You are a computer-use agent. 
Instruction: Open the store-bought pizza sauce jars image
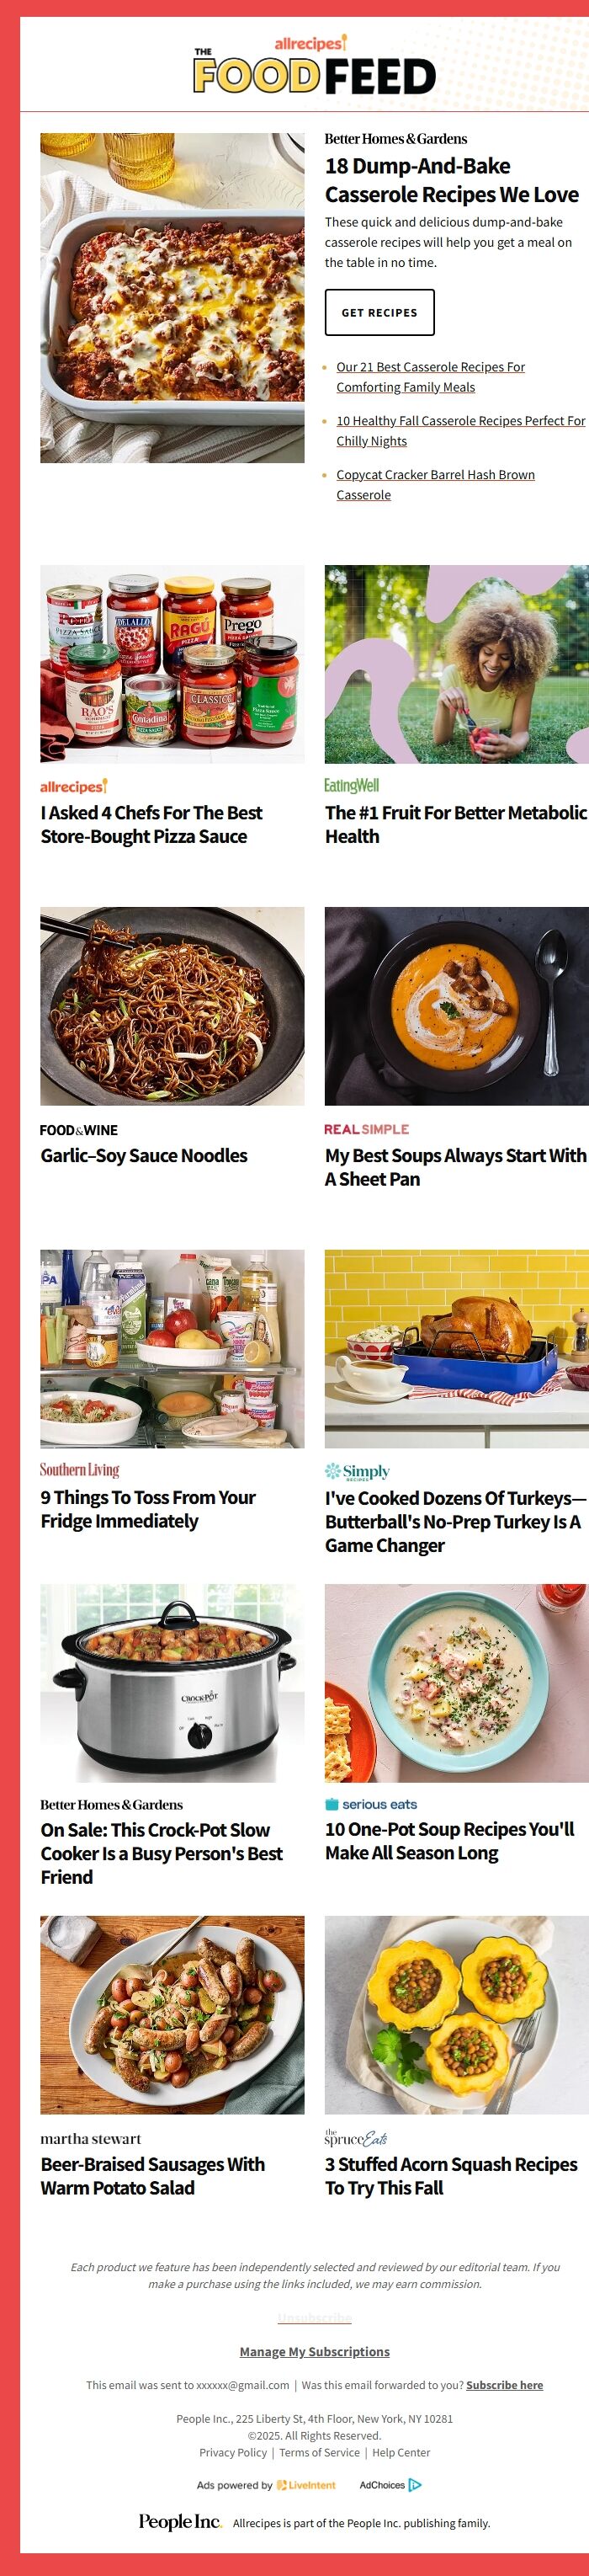pos(172,664)
